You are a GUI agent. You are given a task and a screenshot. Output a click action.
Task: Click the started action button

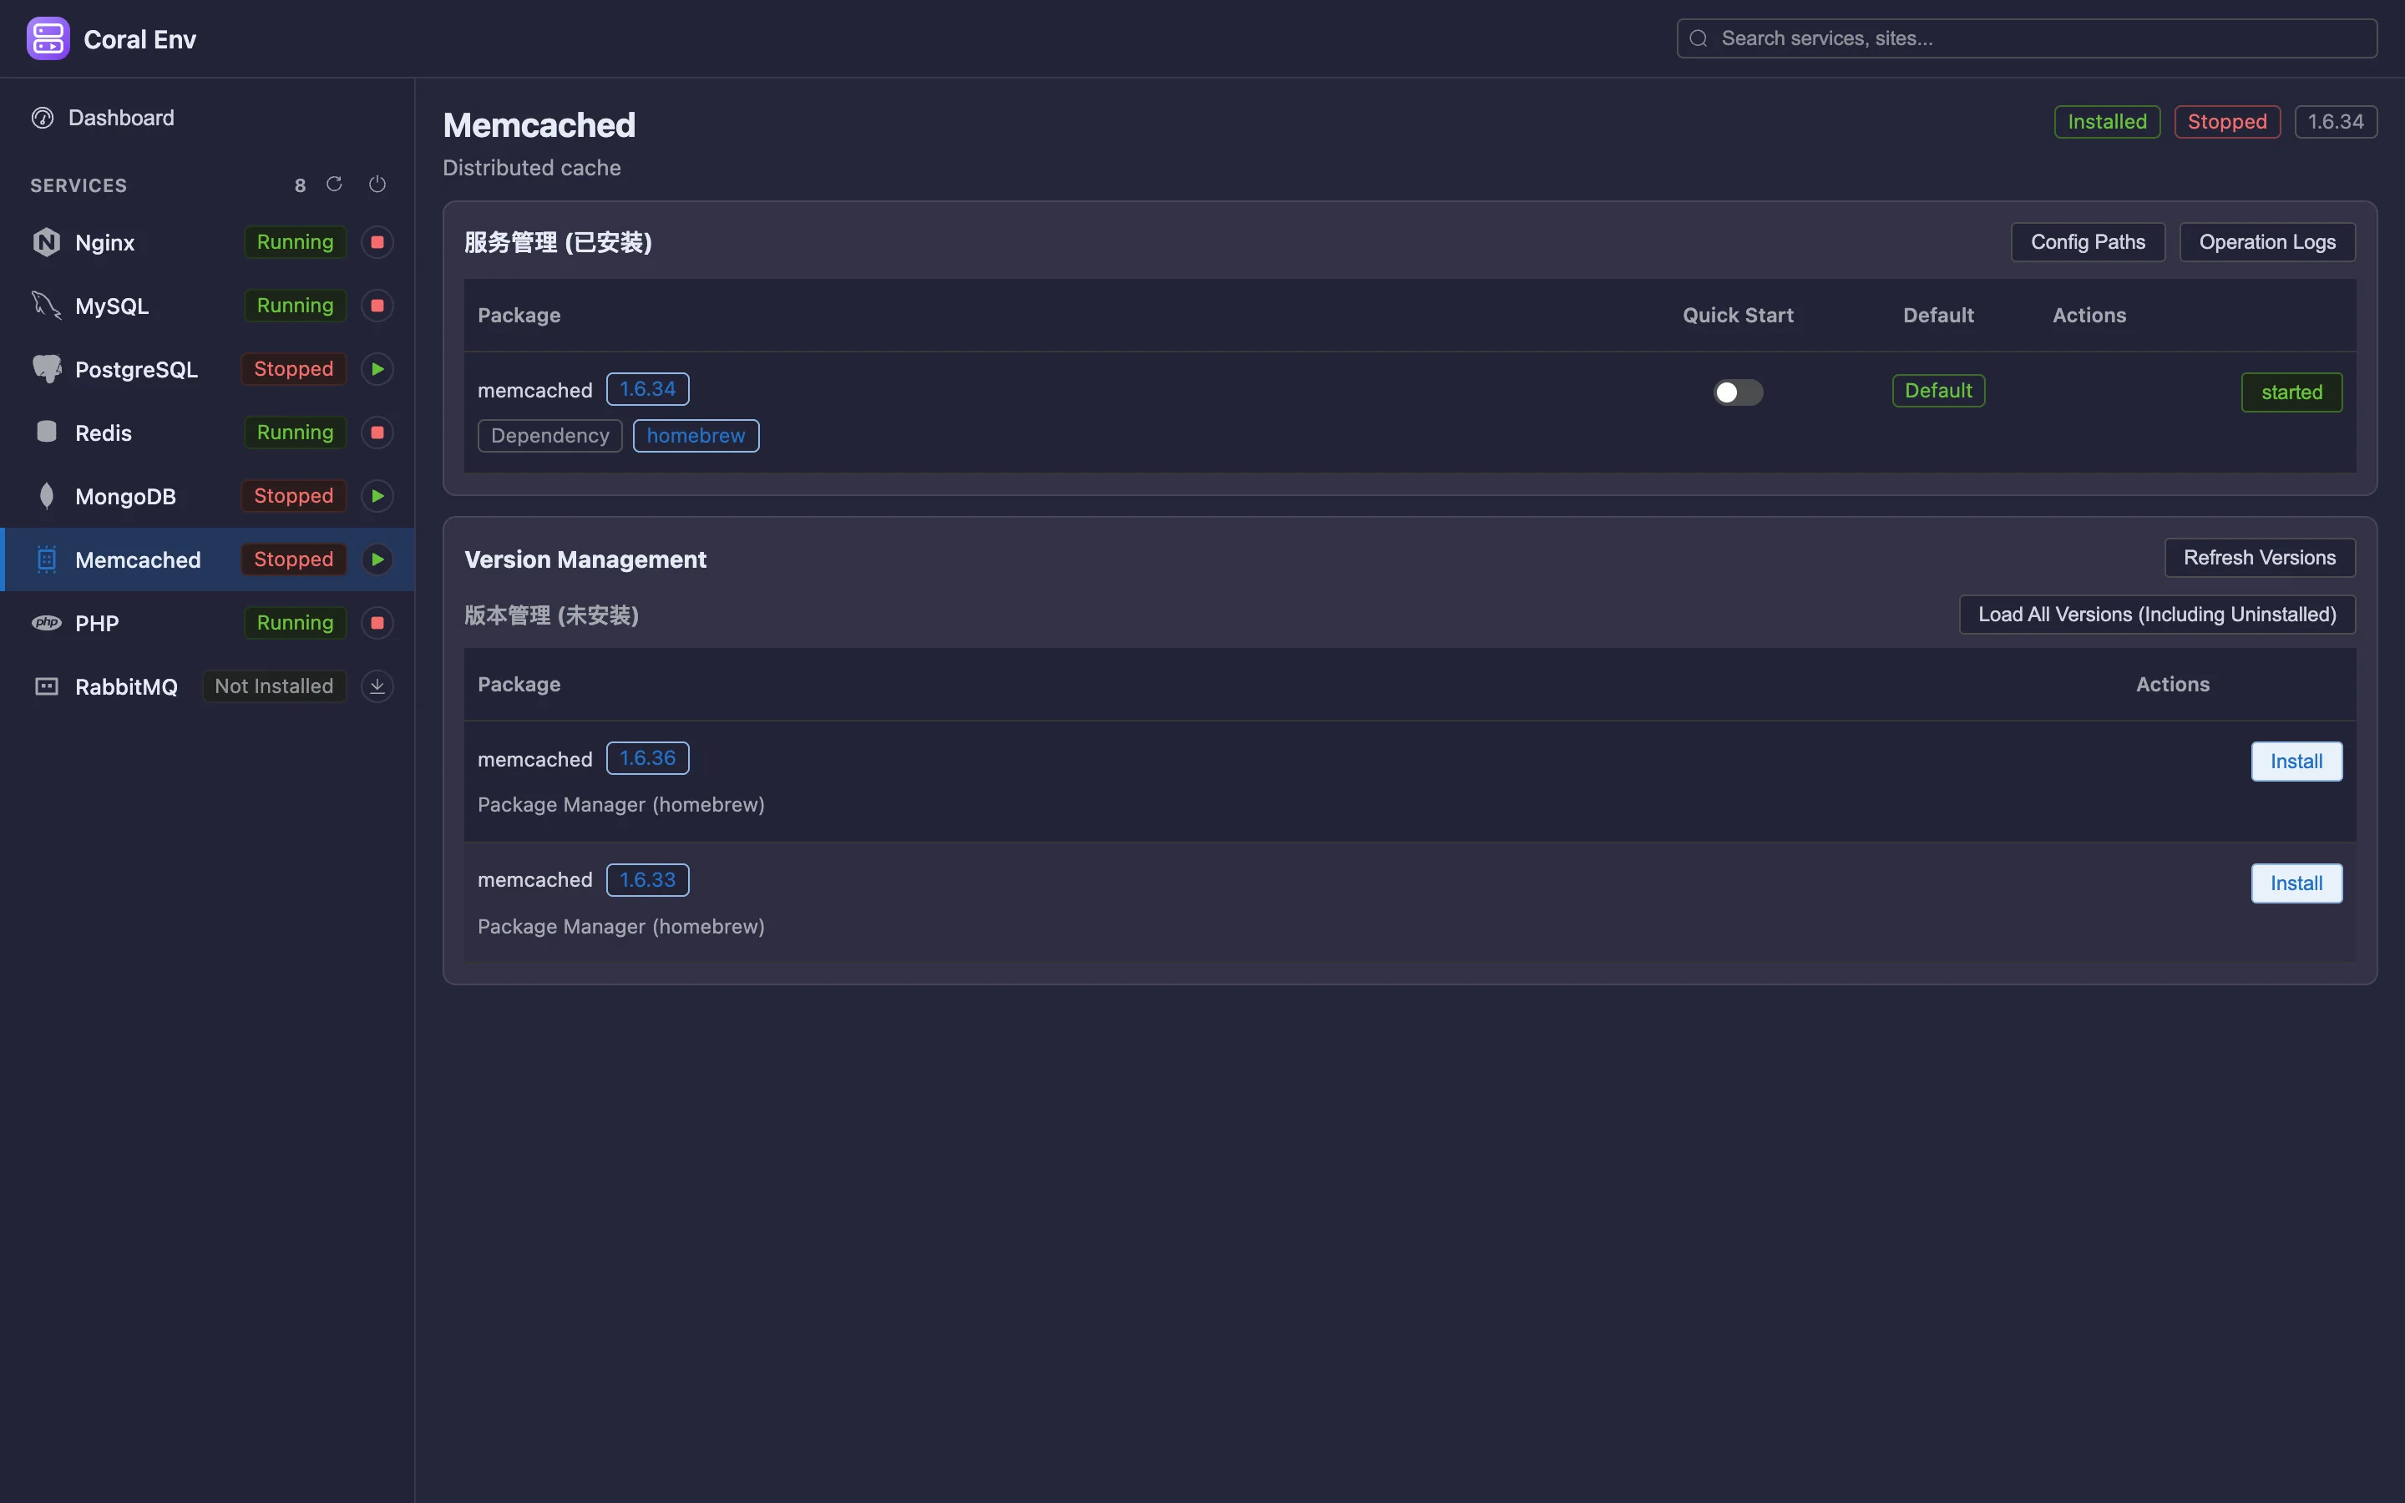pyautogui.click(x=2291, y=392)
